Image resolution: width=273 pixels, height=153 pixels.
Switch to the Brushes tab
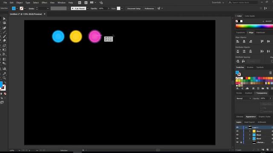[250, 67]
